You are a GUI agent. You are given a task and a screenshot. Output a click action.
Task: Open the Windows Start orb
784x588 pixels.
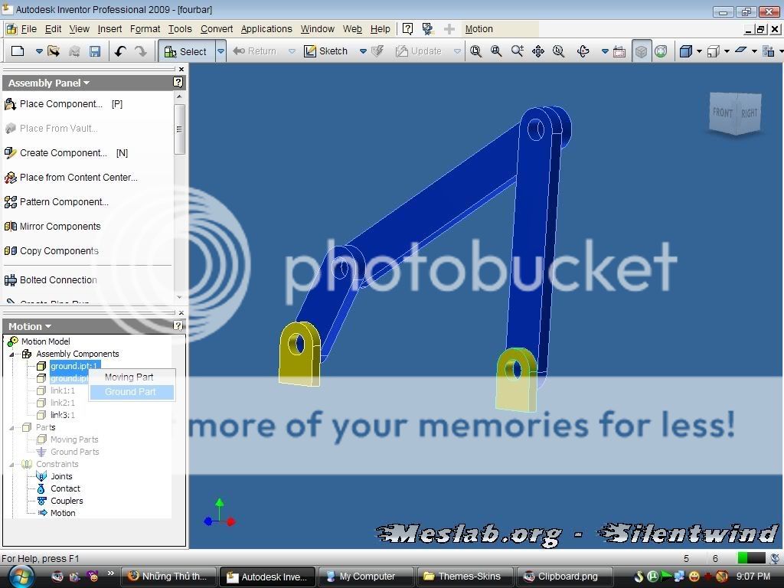(x=20, y=577)
